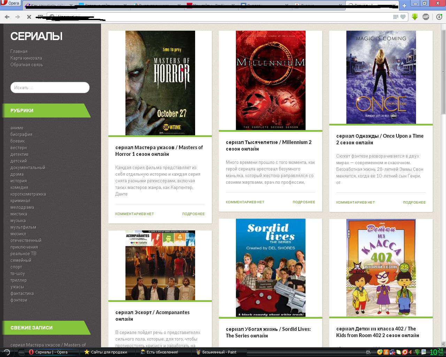The height and width of the screenshot is (357, 446).
Task: Open Карта кинозала menu link
Action: [x=26, y=58]
